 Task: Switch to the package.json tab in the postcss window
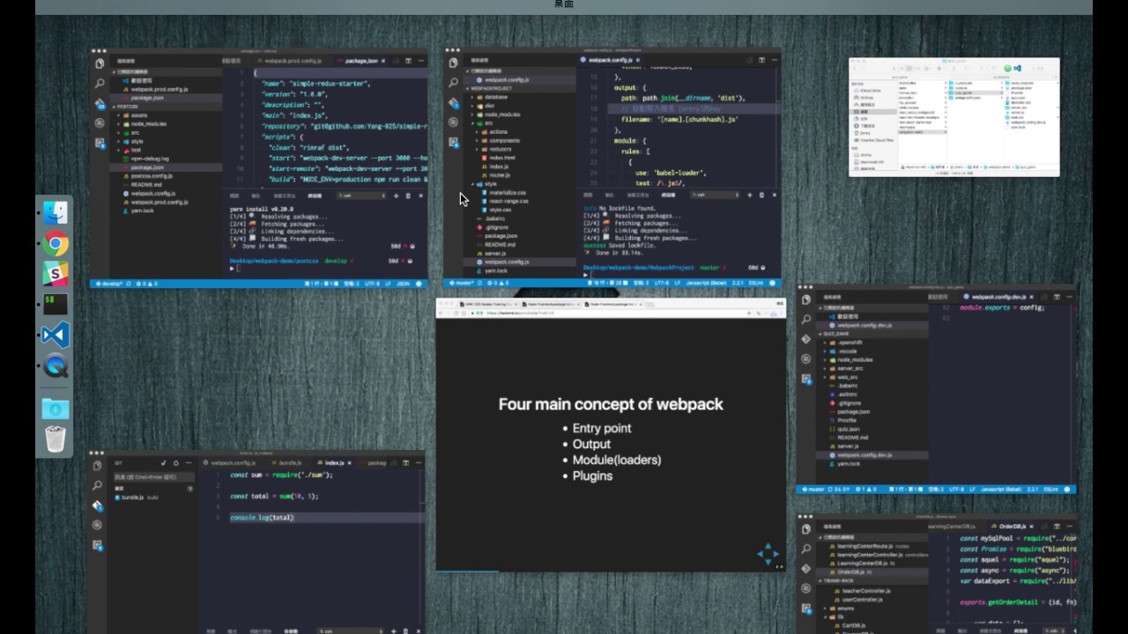[x=361, y=62]
